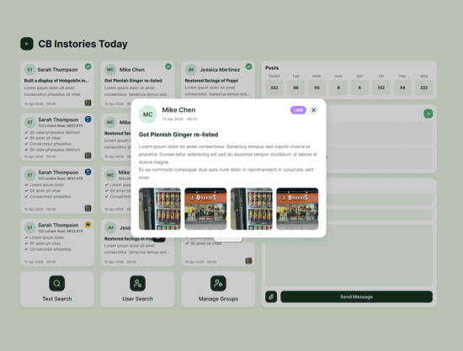Click the message text area above Send Message
The width and height of the screenshot is (463, 351).
(349, 255)
